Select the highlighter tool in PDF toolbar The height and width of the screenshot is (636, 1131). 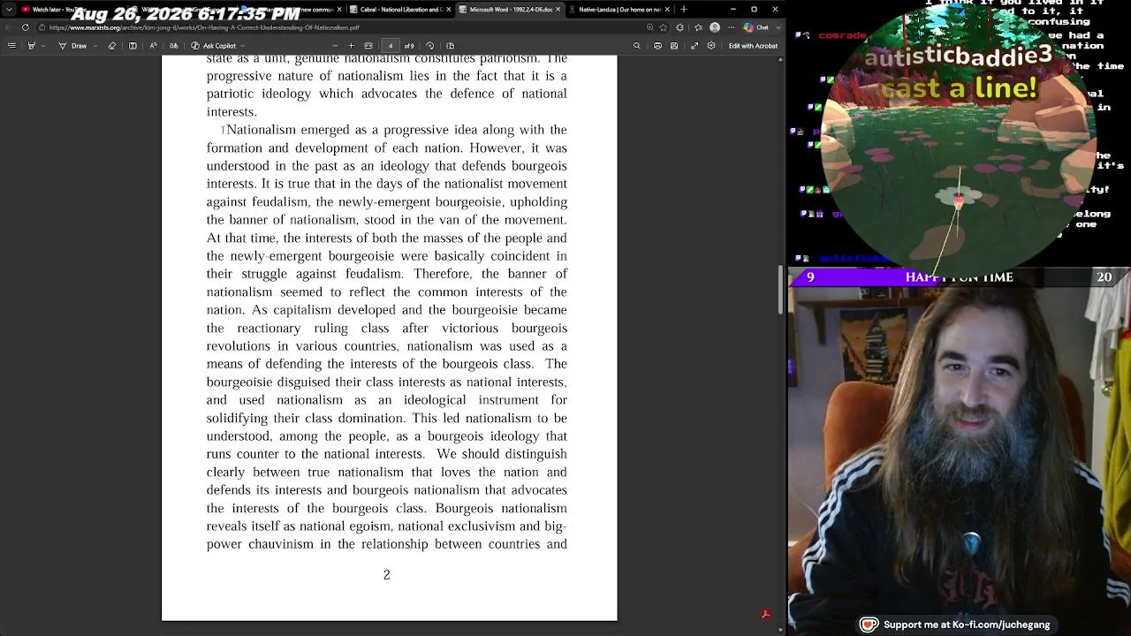31,46
